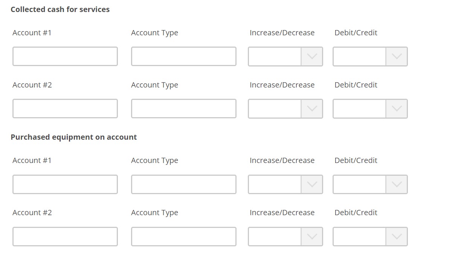The width and height of the screenshot is (461, 276).
Task: Click the chevron icon on last Debit/Credit selector
Action: point(397,236)
